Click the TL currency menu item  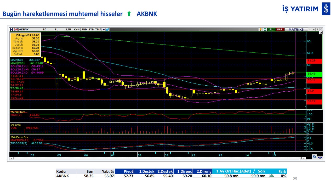(x=56, y=29)
